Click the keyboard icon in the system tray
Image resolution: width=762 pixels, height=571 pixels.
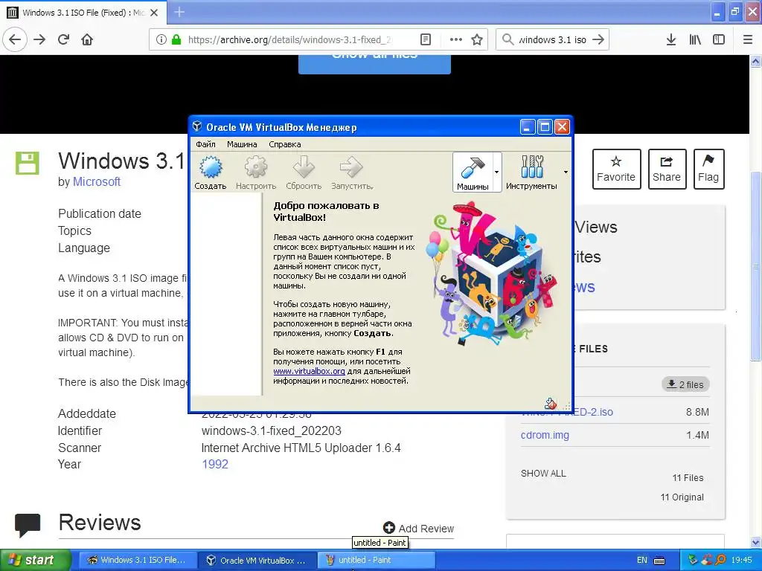pos(659,561)
